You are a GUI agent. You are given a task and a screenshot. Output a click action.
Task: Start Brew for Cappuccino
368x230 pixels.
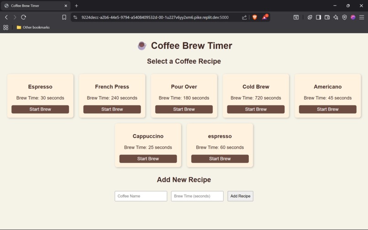point(148,159)
